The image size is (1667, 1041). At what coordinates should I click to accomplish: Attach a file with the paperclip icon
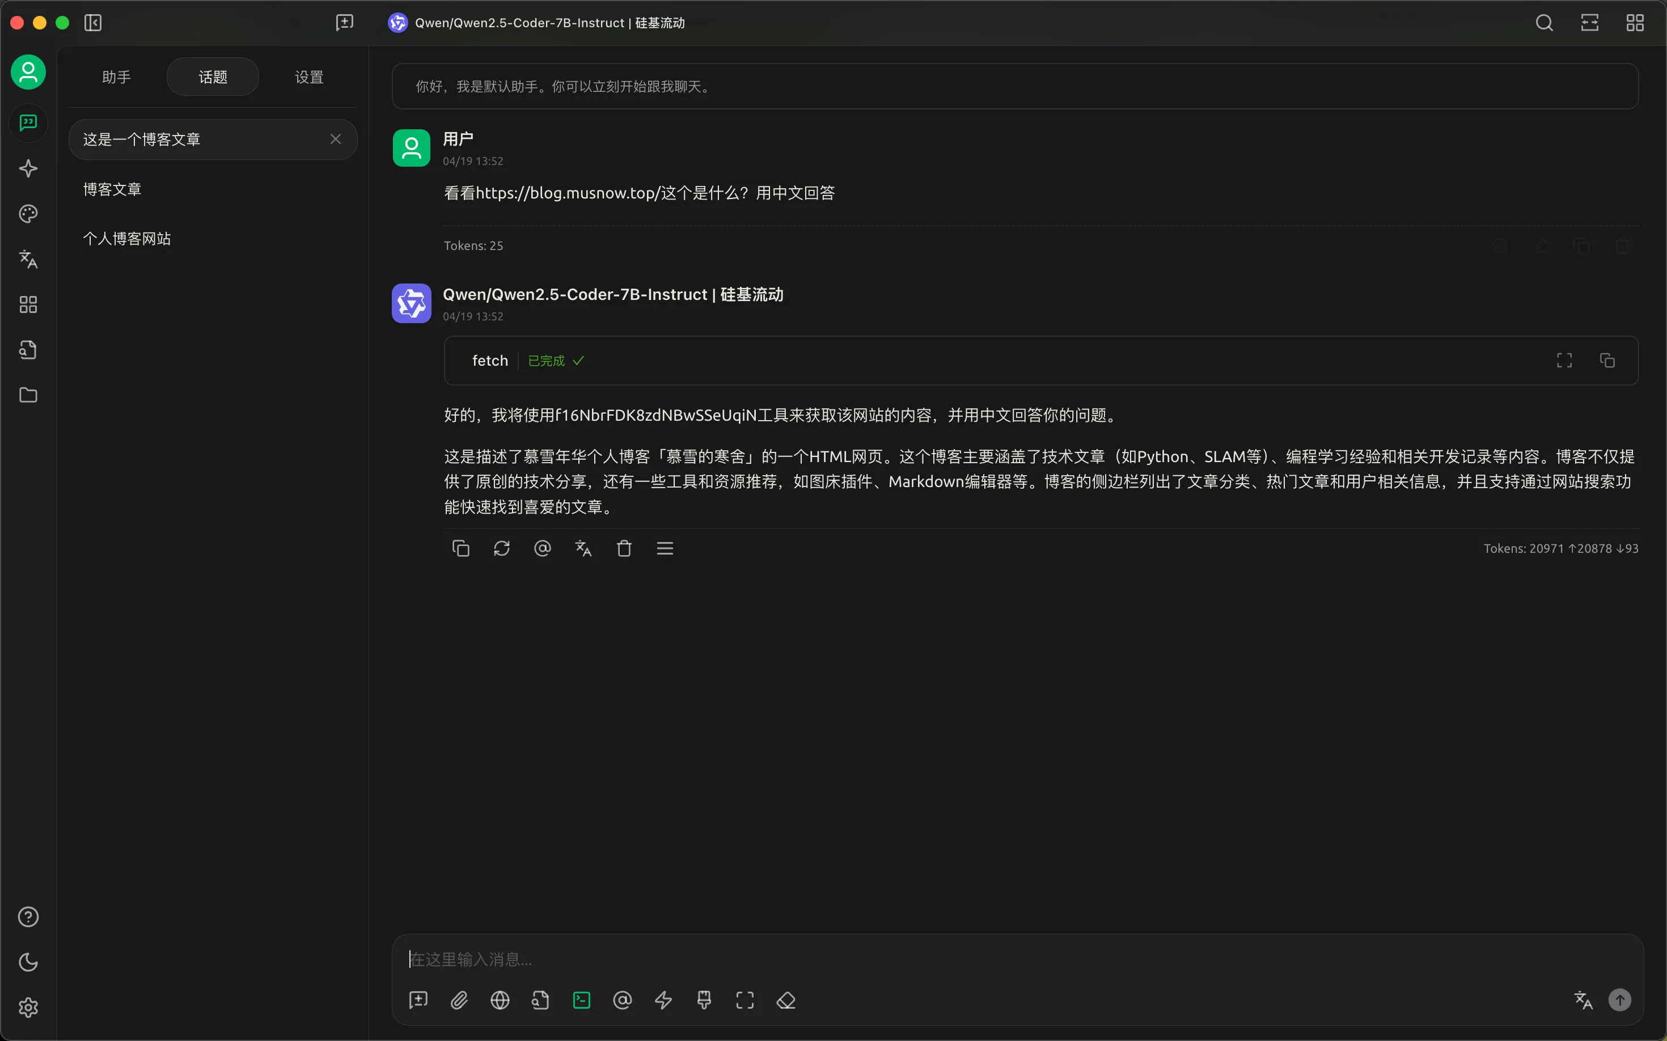(459, 1000)
